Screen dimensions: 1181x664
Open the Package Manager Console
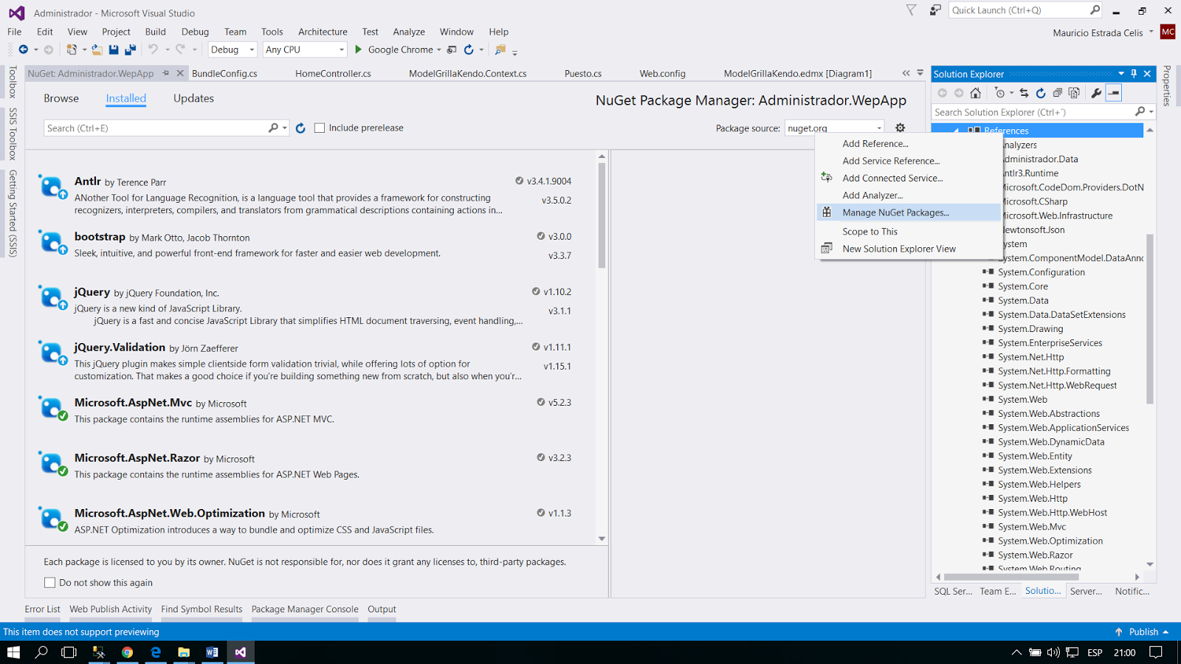pyautogui.click(x=304, y=609)
